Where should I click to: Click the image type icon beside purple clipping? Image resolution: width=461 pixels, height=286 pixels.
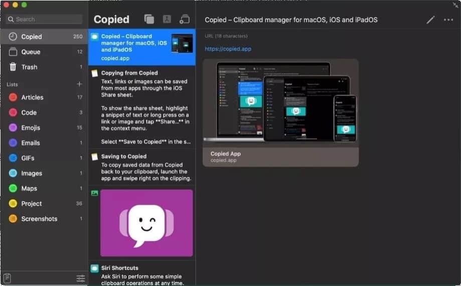pyautogui.click(x=94, y=193)
